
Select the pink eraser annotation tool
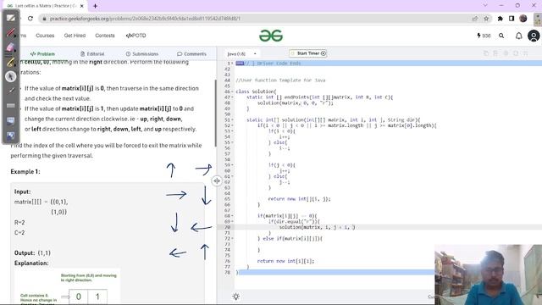11,47
